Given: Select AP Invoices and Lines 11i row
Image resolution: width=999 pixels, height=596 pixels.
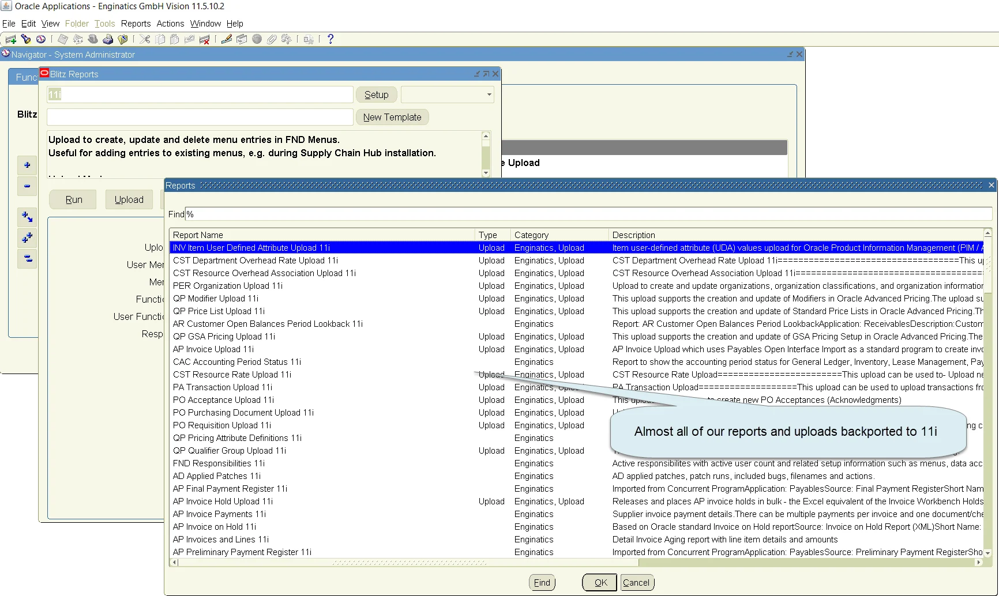Looking at the screenshot, I should click(577, 540).
